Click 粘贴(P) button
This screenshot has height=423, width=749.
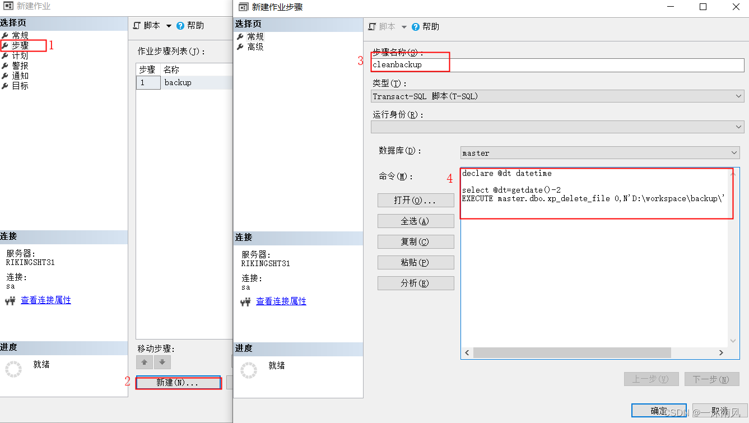pos(416,262)
